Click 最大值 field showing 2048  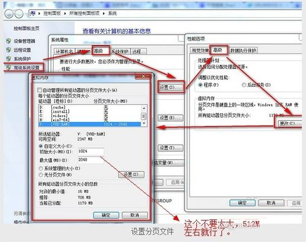(91, 160)
